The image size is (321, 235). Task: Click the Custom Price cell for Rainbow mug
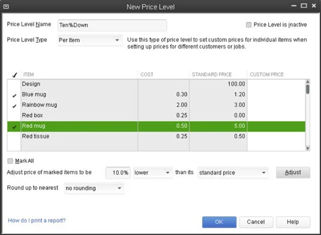276,105
